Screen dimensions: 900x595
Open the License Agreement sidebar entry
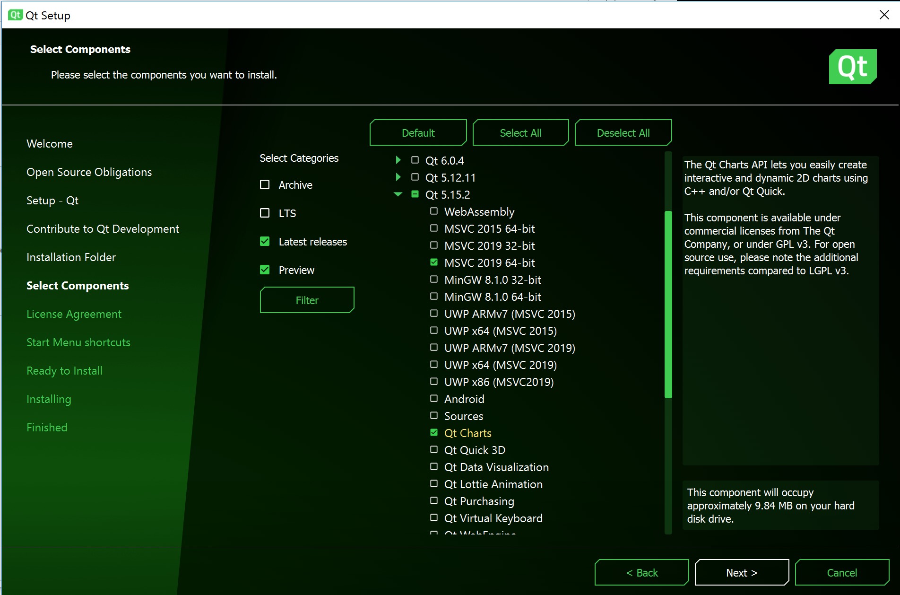pos(74,314)
